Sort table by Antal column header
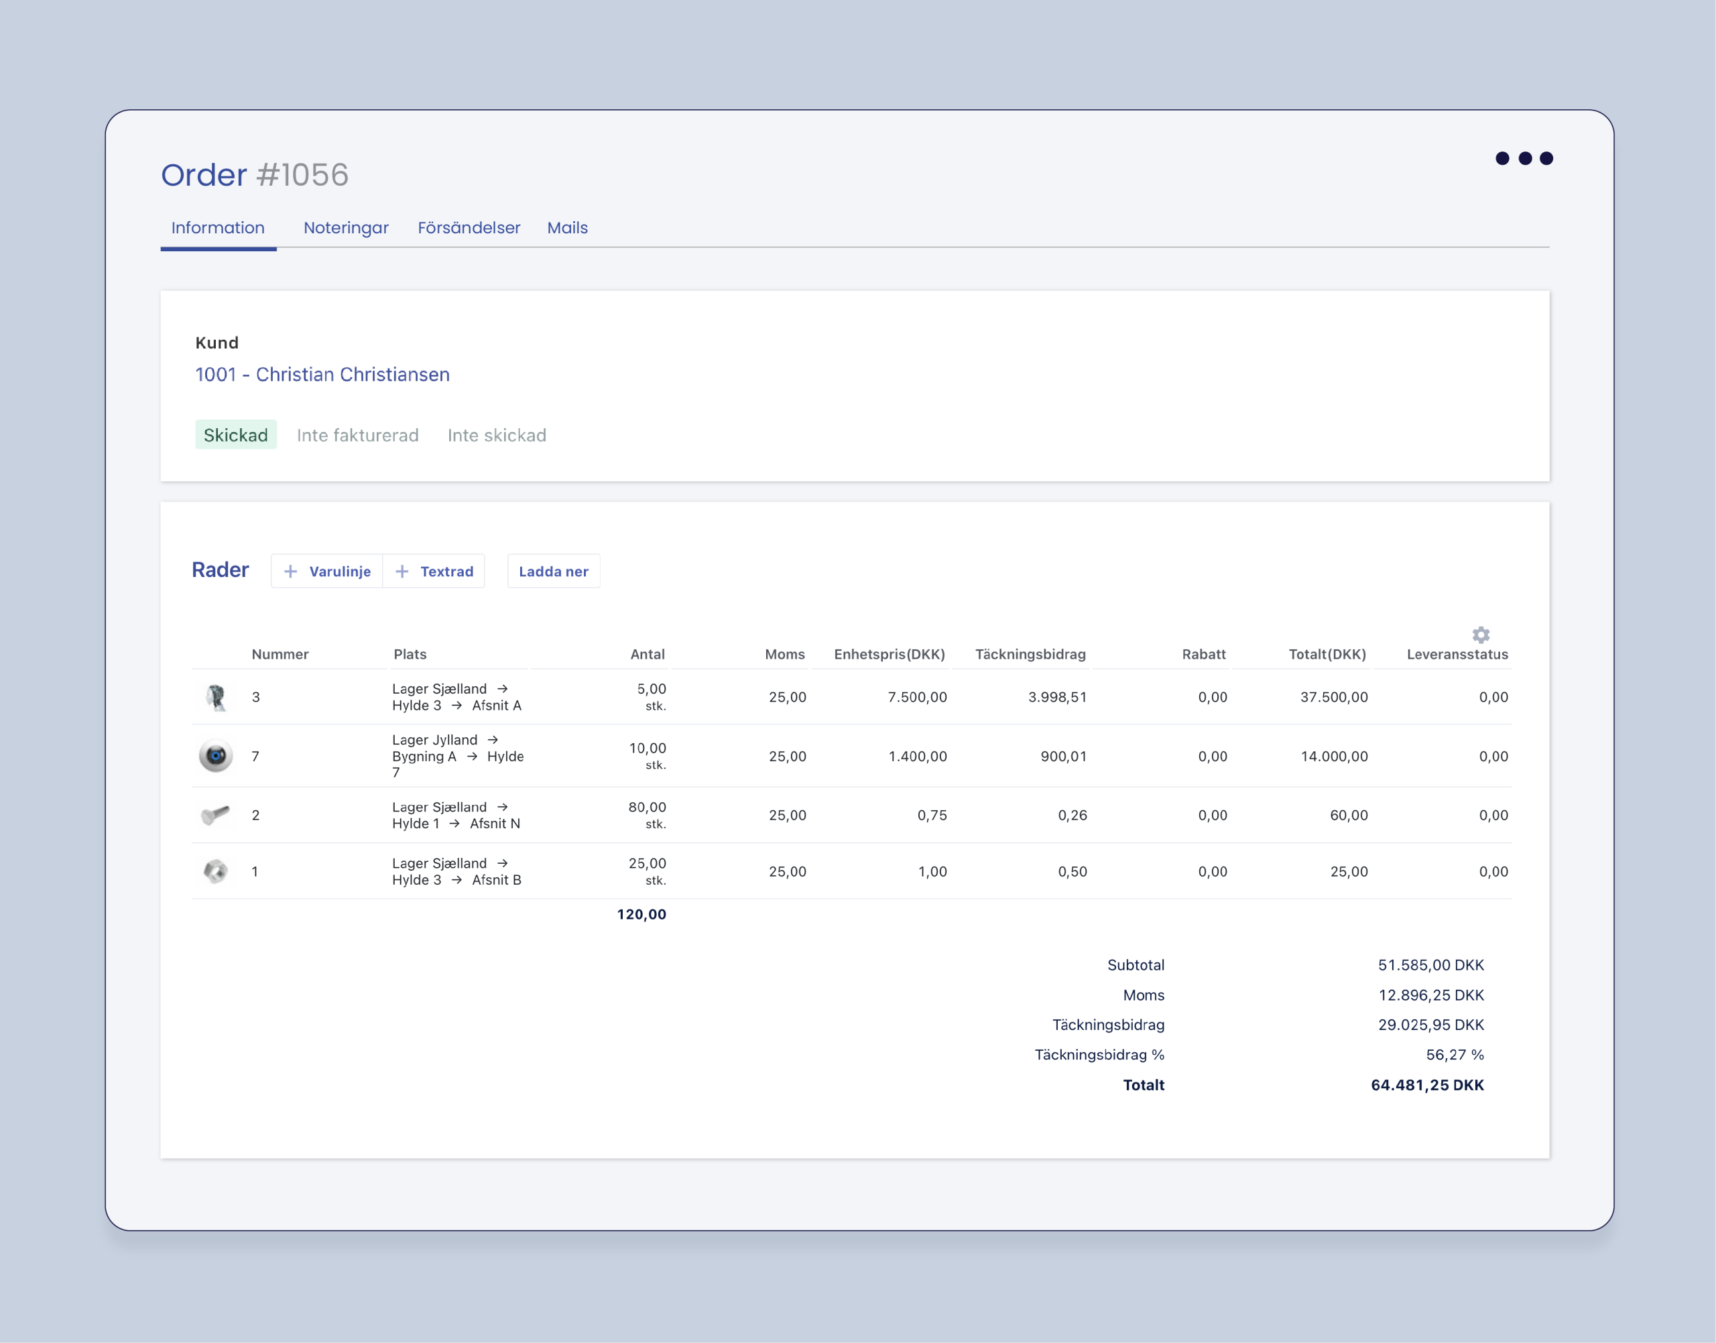1716x1343 pixels. [648, 654]
